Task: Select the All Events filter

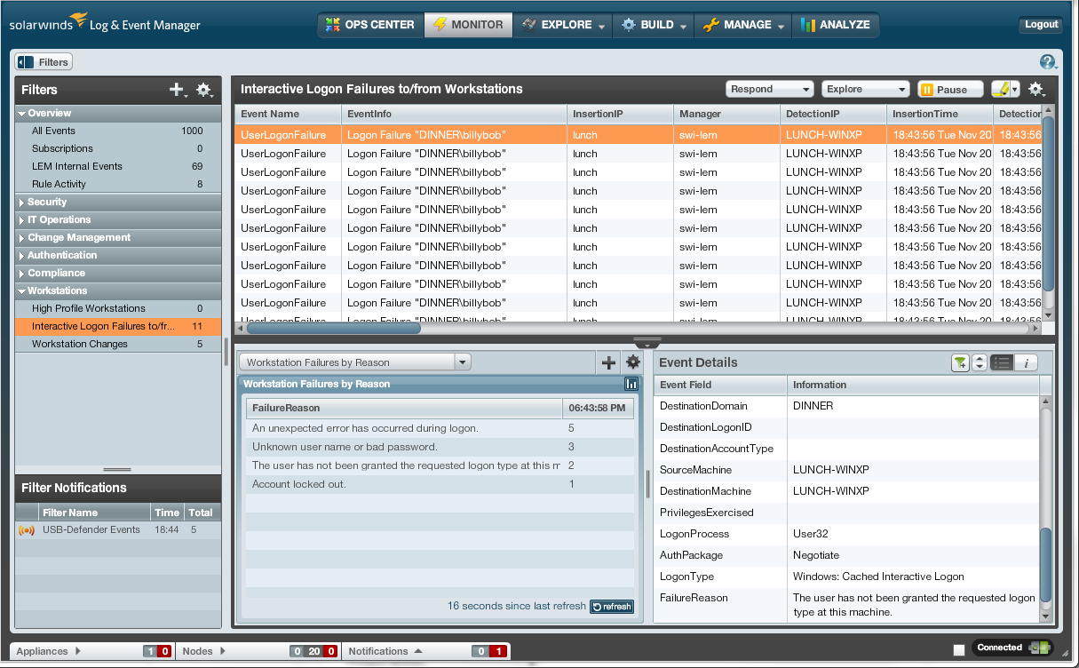Action: pos(118,131)
